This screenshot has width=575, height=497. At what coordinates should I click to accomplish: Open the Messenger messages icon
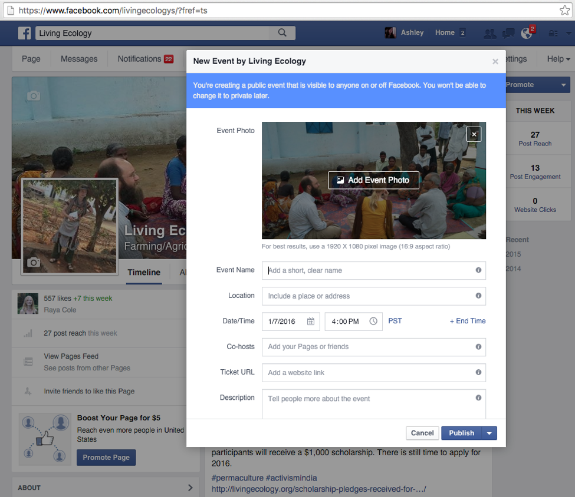(x=508, y=34)
